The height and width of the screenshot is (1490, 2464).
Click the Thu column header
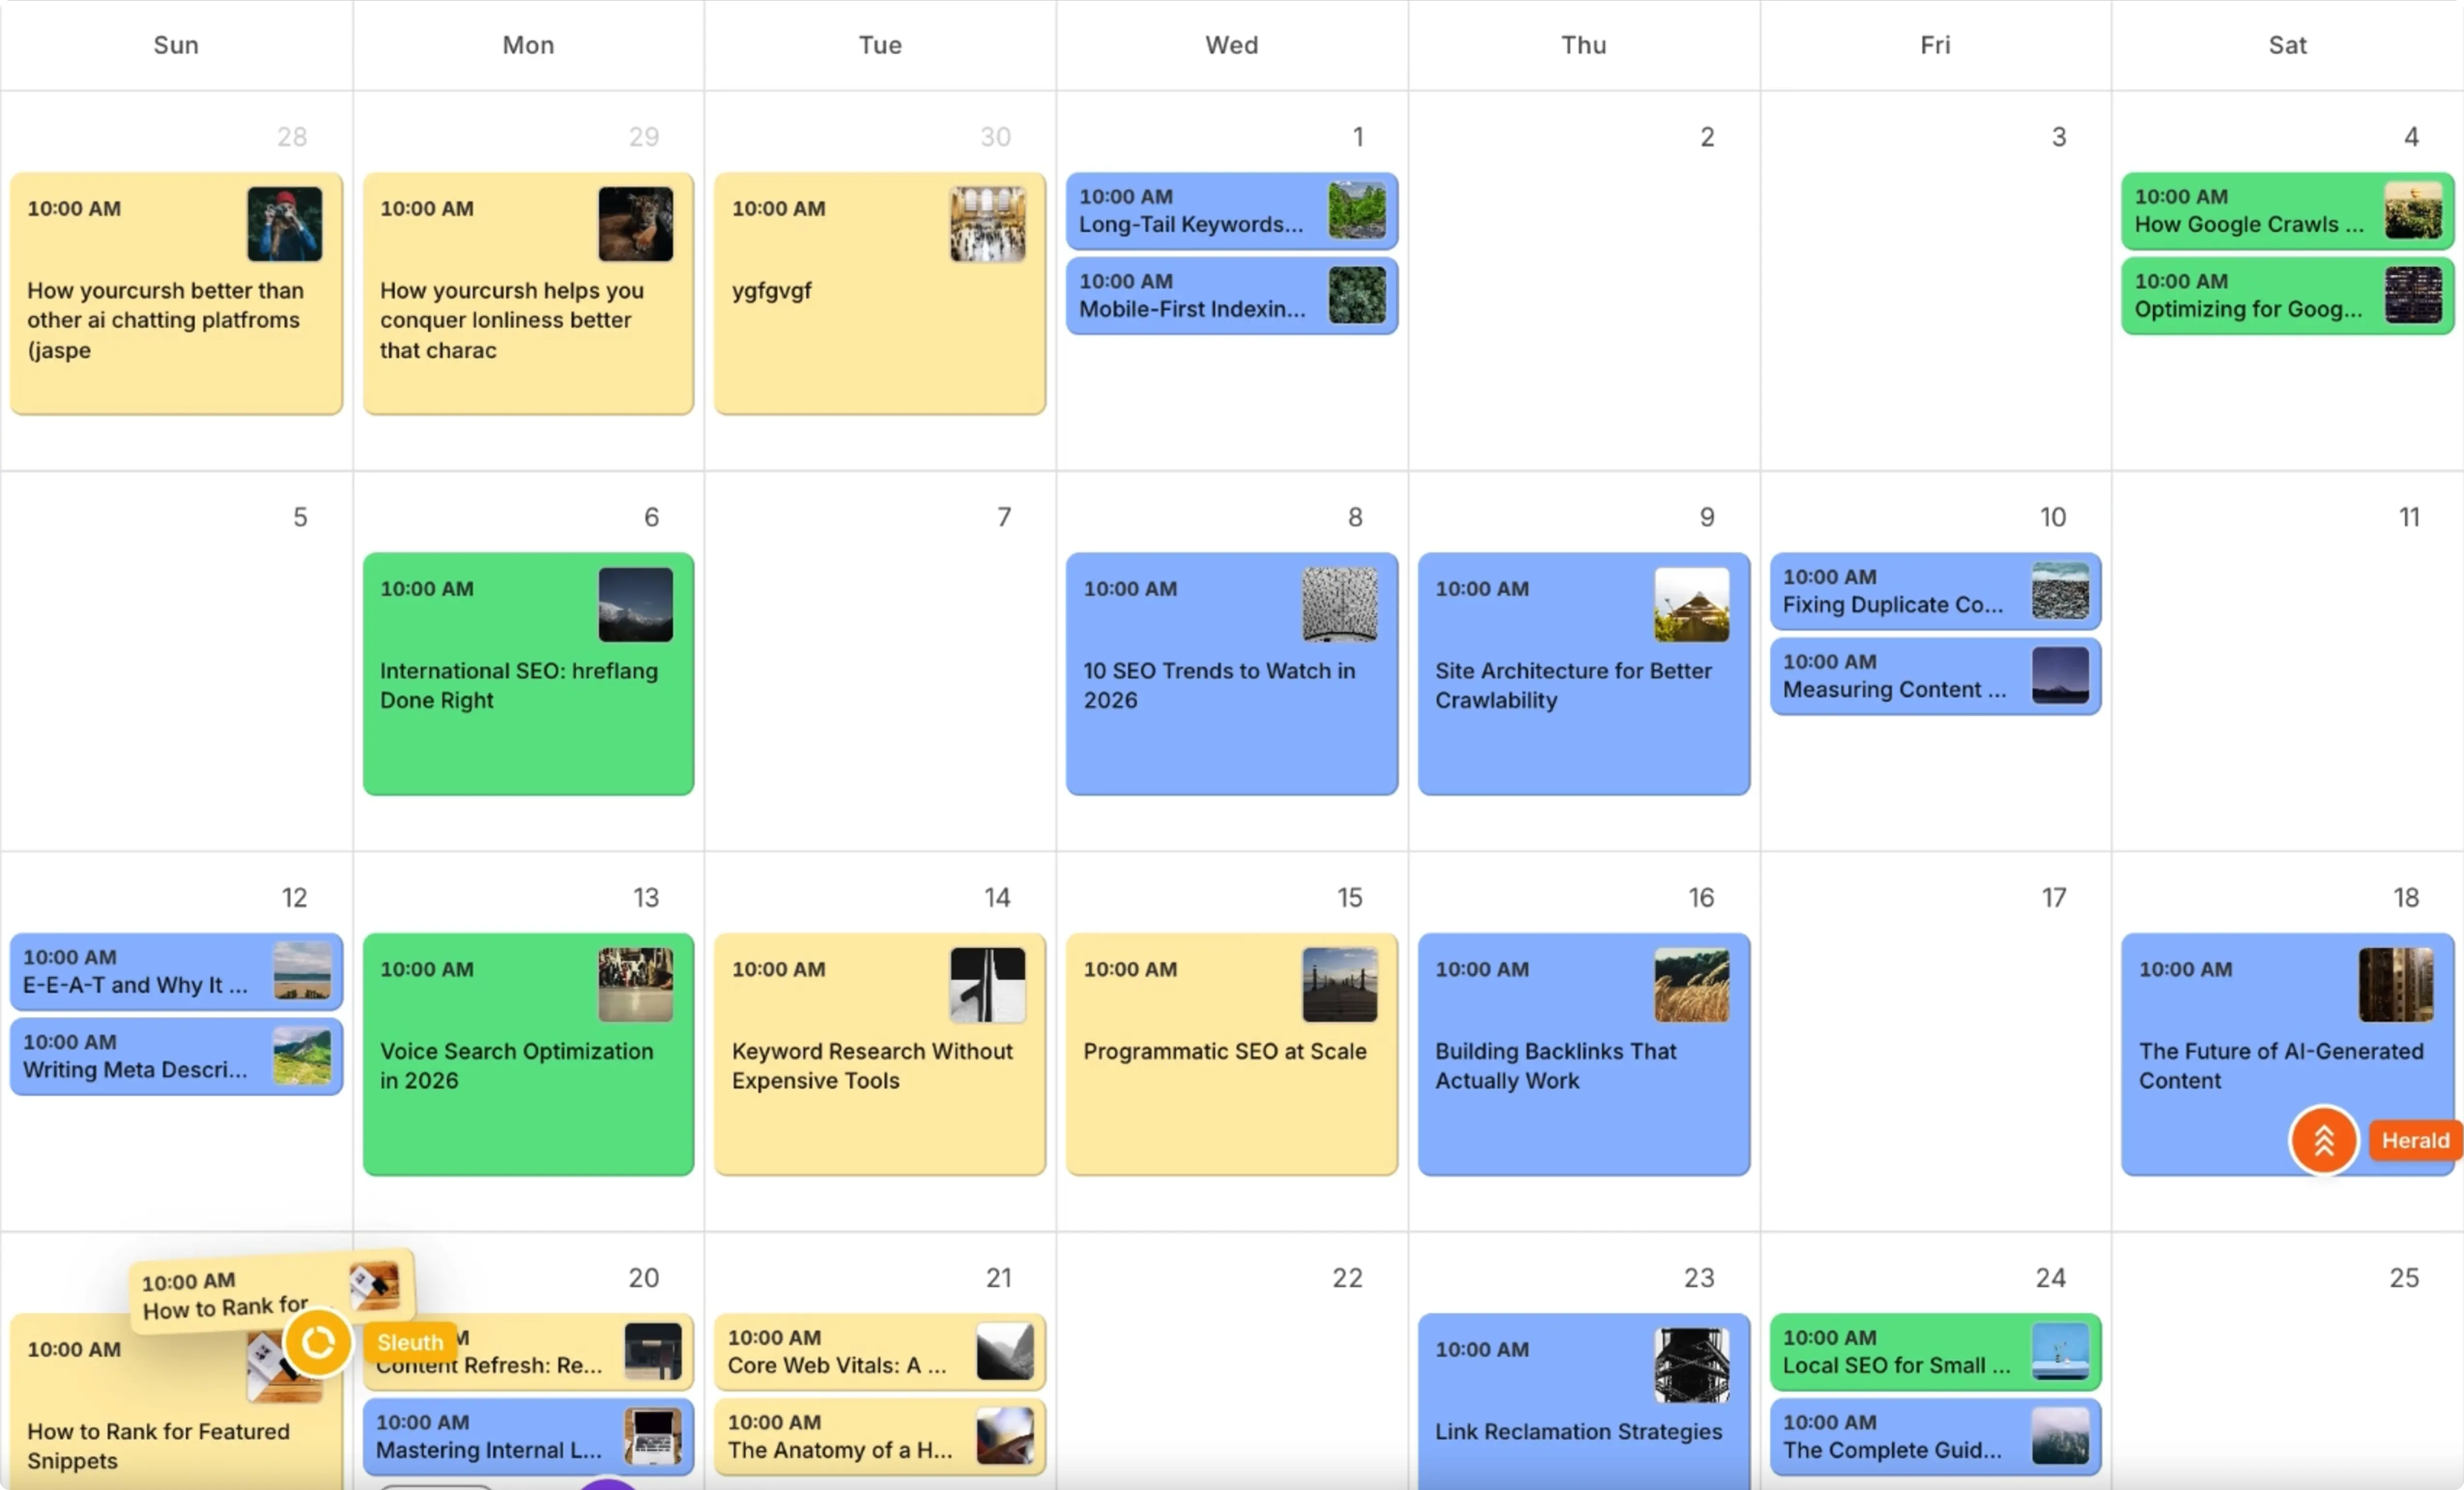(1584, 45)
